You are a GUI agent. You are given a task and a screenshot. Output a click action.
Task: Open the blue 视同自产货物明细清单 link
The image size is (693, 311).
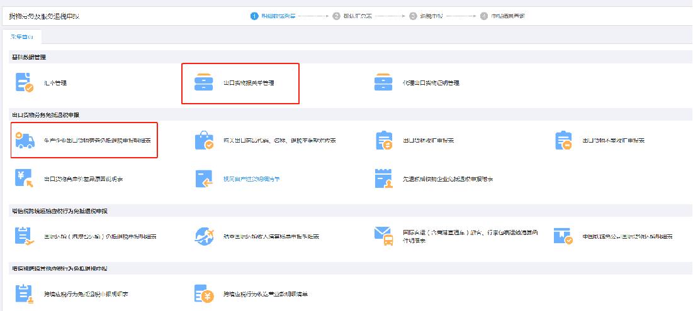[x=252, y=179]
